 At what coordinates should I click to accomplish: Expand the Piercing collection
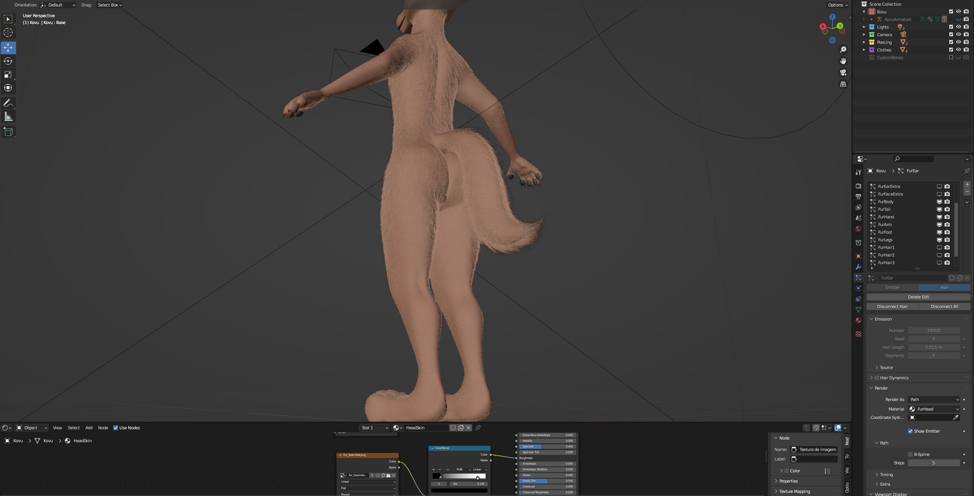[864, 42]
